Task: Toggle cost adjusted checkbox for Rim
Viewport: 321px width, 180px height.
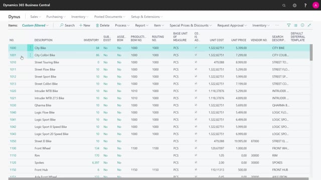Action: (196, 155)
